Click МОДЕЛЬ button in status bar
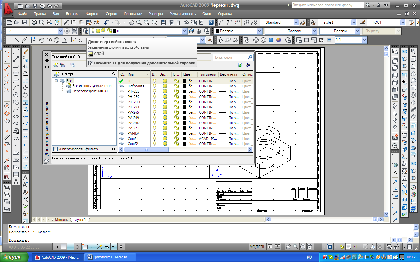 257,247
